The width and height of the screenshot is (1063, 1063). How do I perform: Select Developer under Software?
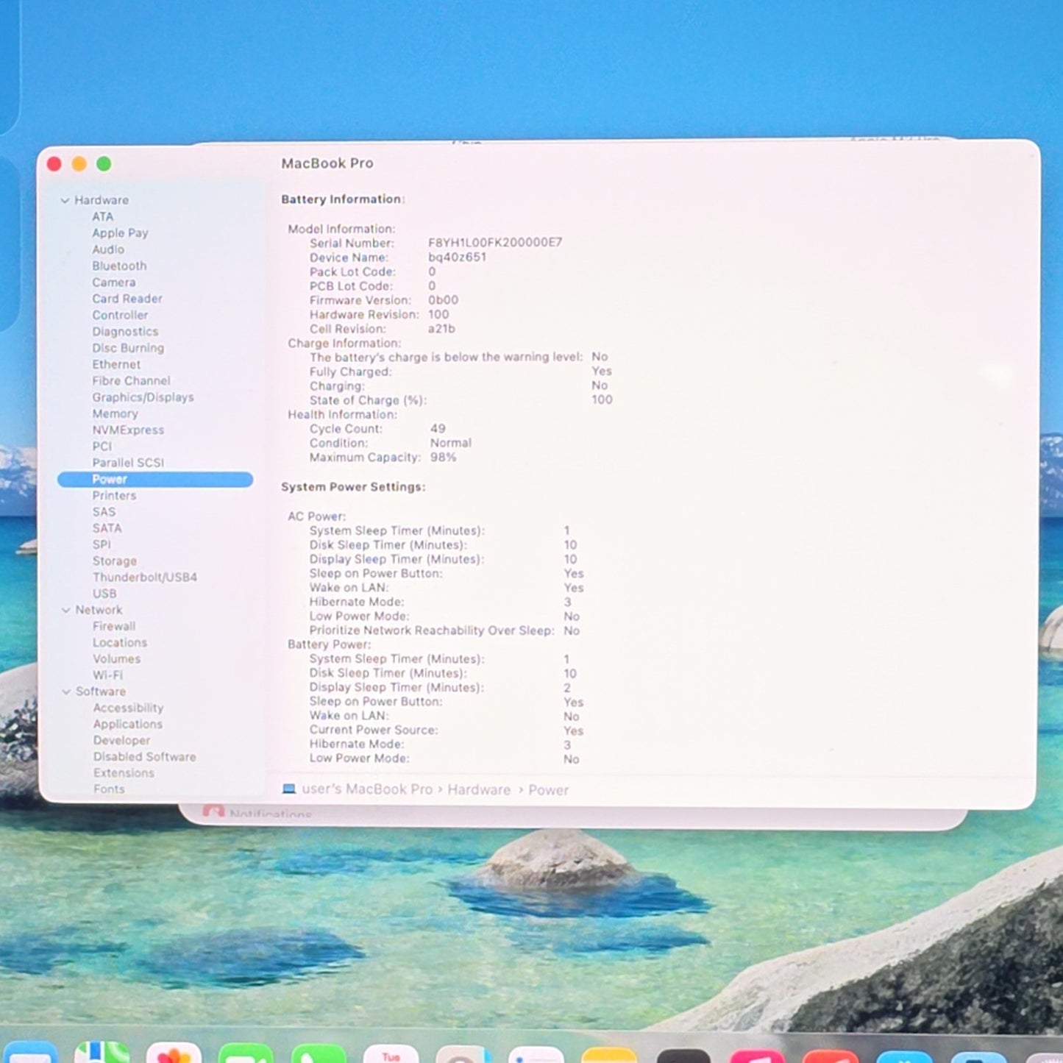tap(121, 741)
